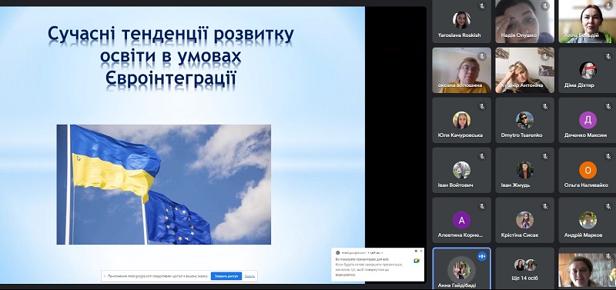The image size is (616, 290).
Task: Click purple A avatar of Алевтина Корне...
Action: point(461,220)
